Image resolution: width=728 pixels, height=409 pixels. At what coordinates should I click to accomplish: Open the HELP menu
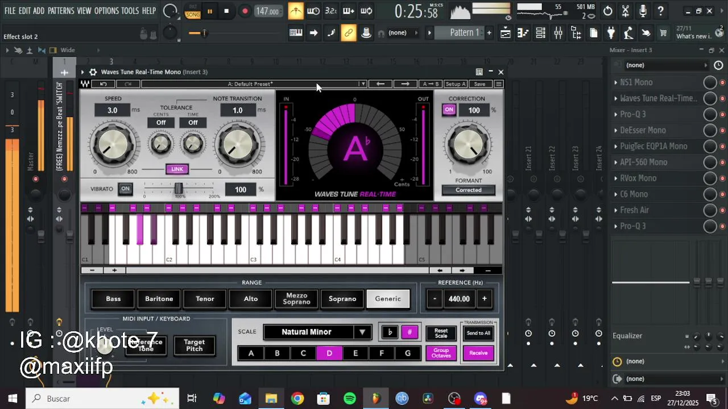pyautogui.click(x=149, y=11)
